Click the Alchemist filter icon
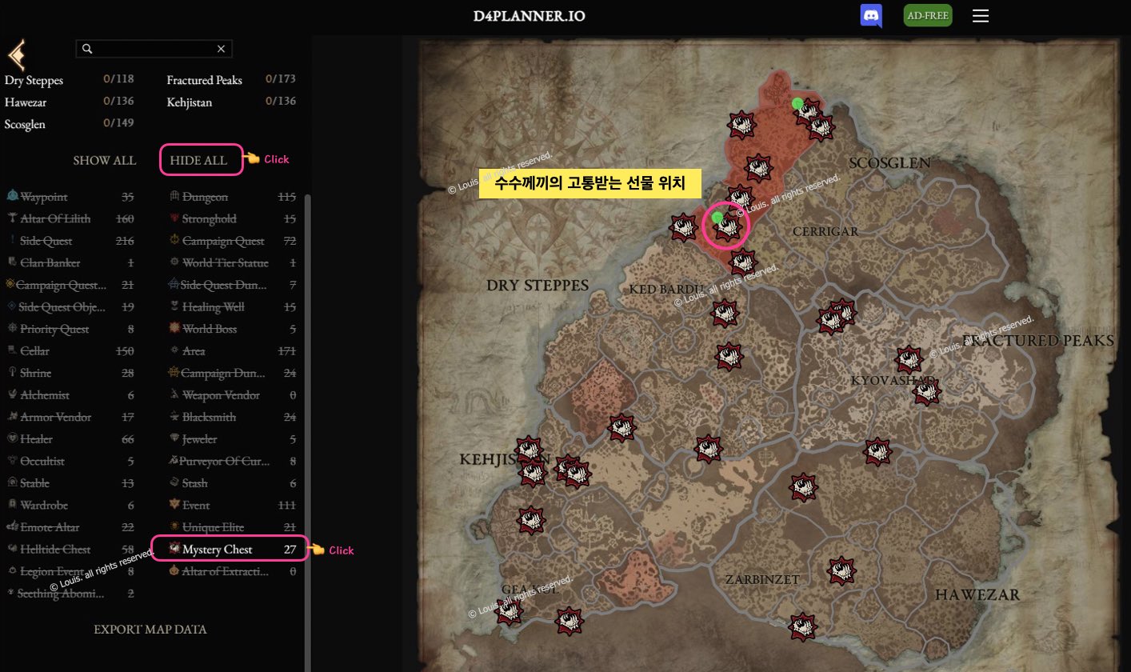 click(12, 394)
